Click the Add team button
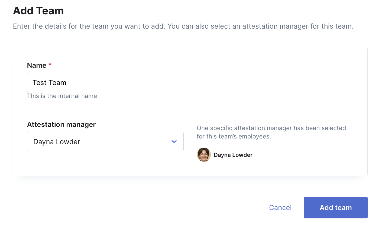The height and width of the screenshot is (230, 382). click(x=335, y=207)
